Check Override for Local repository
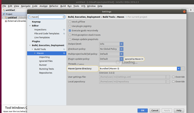The image size is (194, 113). (173, 82)
